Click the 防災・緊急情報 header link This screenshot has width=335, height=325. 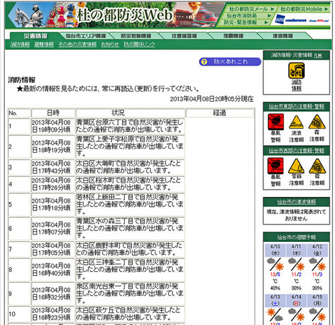pyautogui.click(x=246, y=22)
